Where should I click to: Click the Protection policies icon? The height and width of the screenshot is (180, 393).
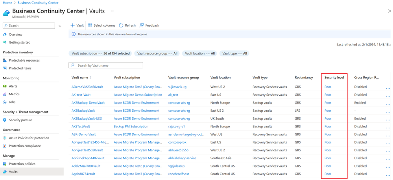tap(4, 164)
